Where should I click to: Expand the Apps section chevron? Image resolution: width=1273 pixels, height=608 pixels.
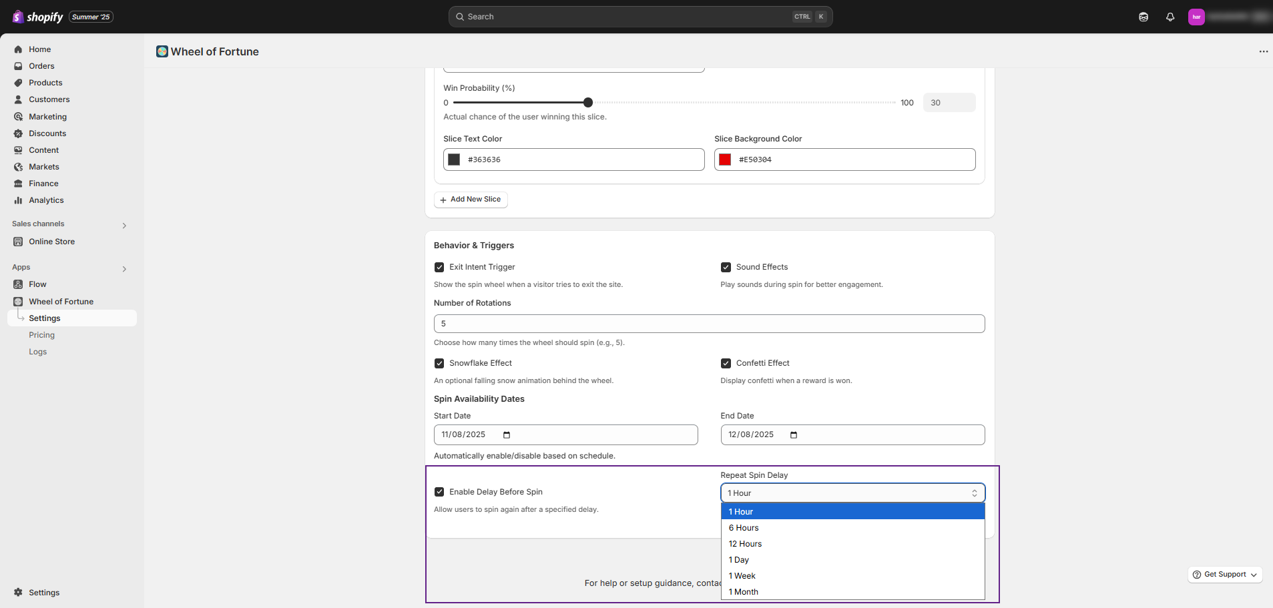click(x=124, y=269)
